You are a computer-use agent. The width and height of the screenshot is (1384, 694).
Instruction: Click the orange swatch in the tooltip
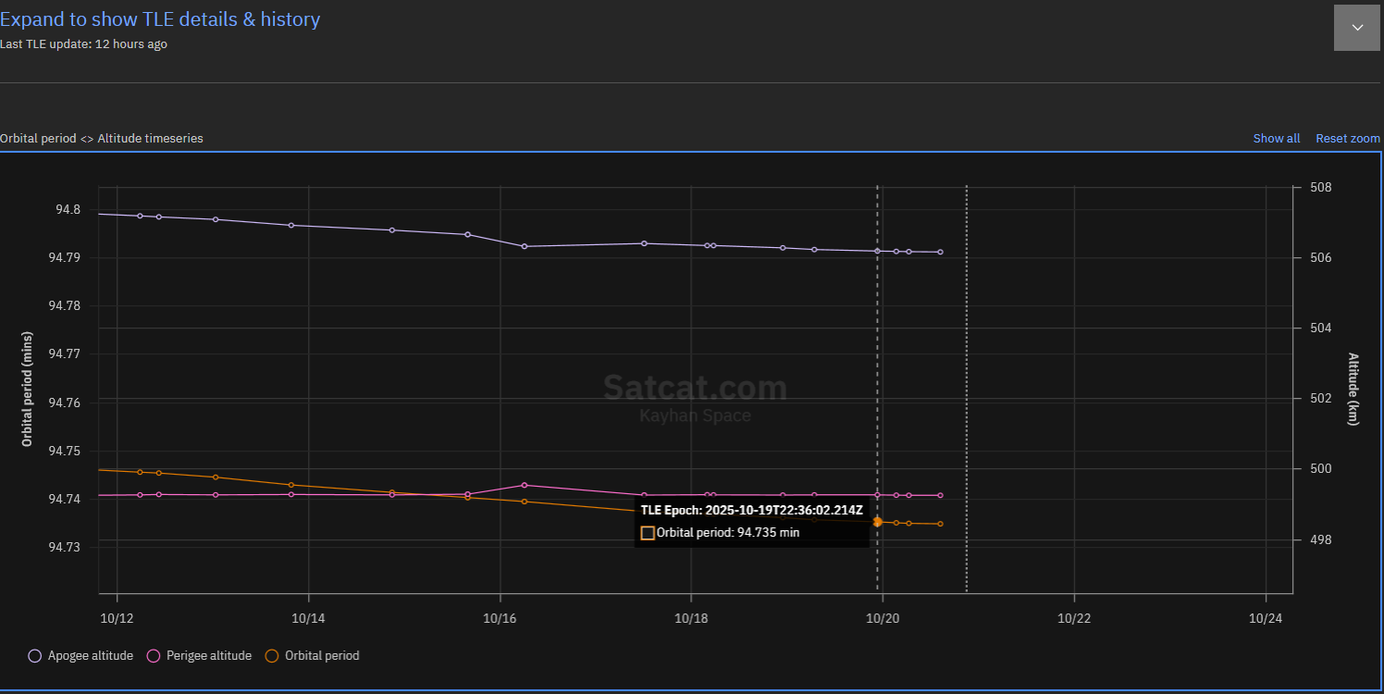(x=648, y=533)
